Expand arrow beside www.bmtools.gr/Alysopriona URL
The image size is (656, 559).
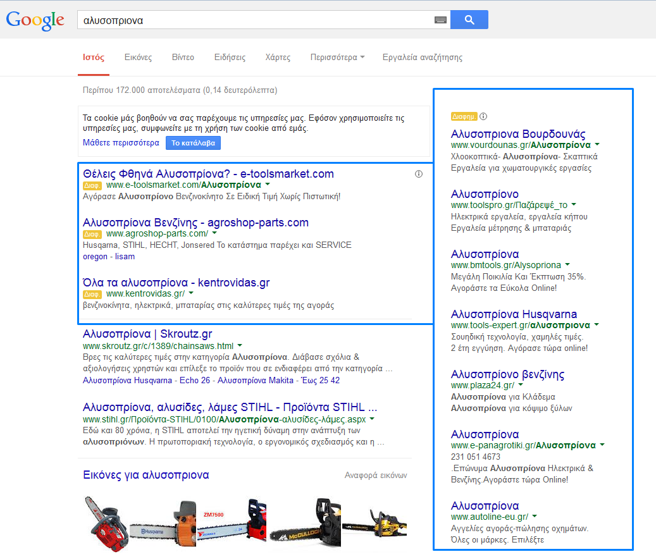[x=567, y=264]
